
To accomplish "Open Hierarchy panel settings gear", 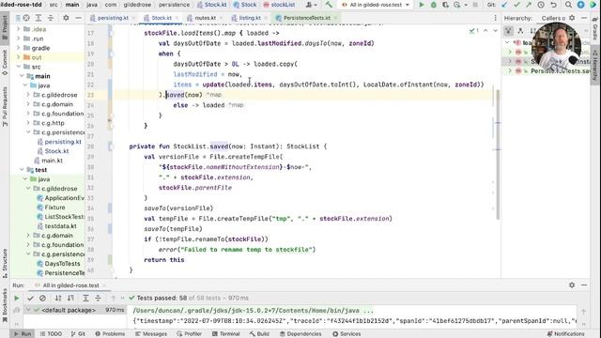I will point(572,18).
